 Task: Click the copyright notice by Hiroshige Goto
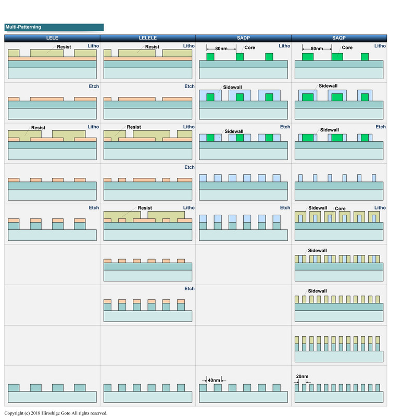[x=56, y=413]
